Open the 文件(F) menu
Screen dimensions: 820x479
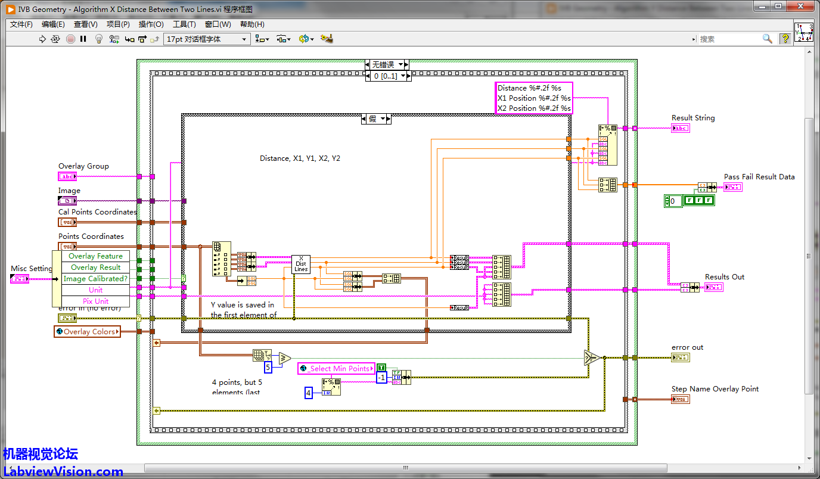(21, 24)
